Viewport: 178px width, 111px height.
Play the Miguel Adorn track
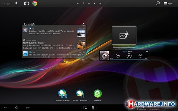[x=129, y=56]
